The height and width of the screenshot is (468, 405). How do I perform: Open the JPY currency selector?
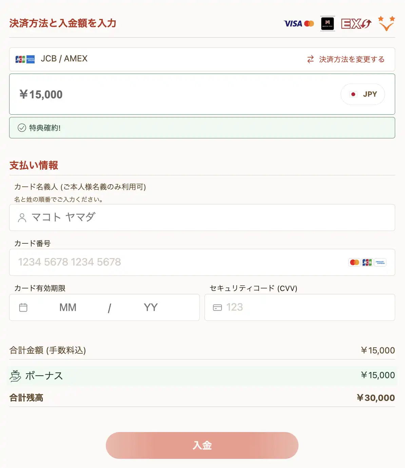(x=363, y=94)
